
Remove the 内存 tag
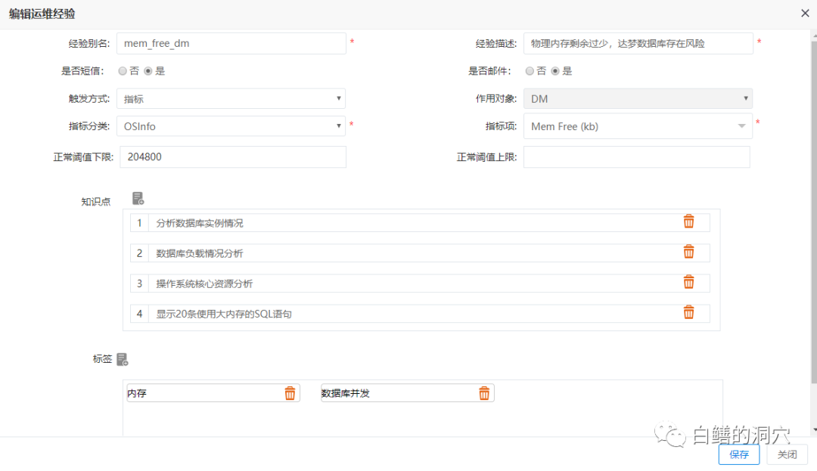(290, 393)
